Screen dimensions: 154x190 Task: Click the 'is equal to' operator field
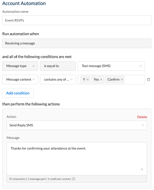(58, 66)
